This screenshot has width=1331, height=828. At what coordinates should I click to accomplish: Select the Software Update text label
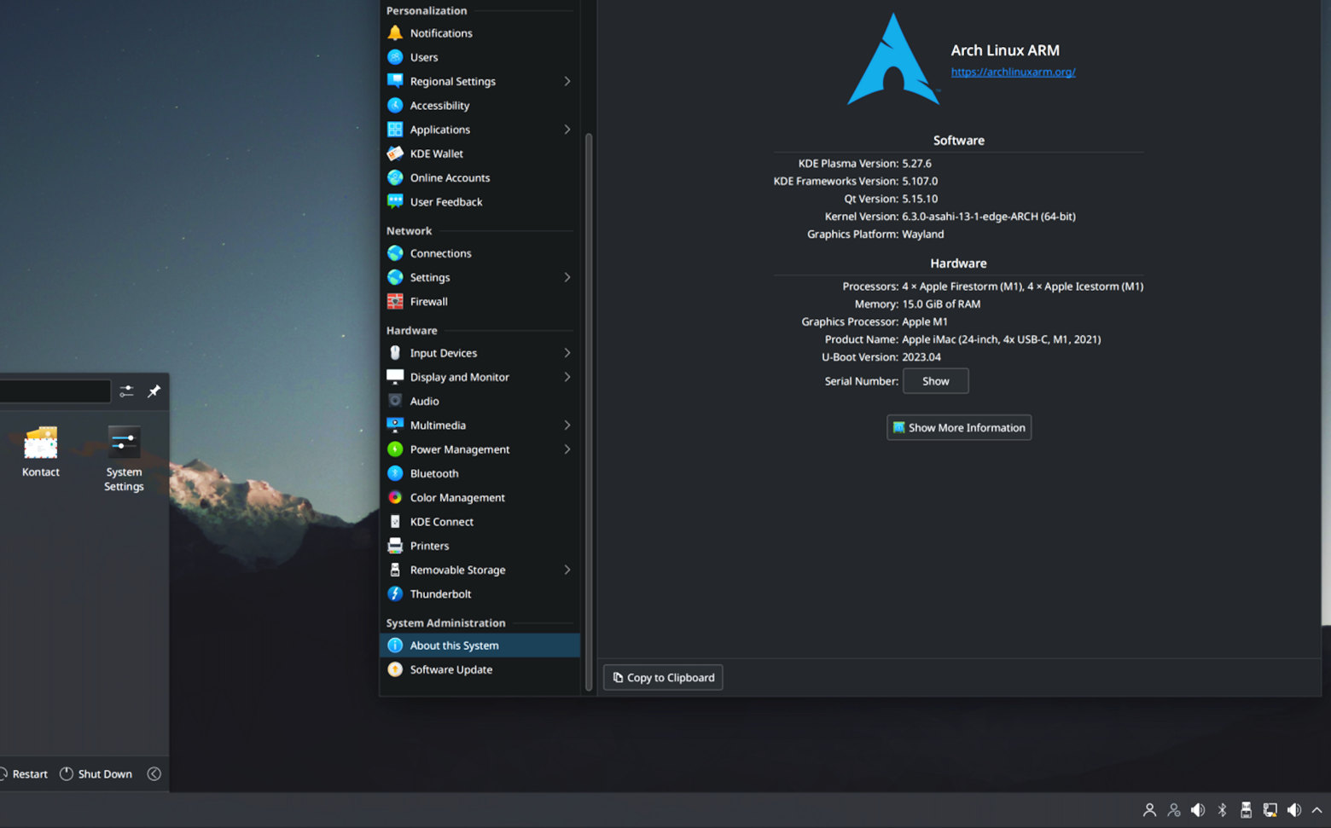(x=451, y=670)
